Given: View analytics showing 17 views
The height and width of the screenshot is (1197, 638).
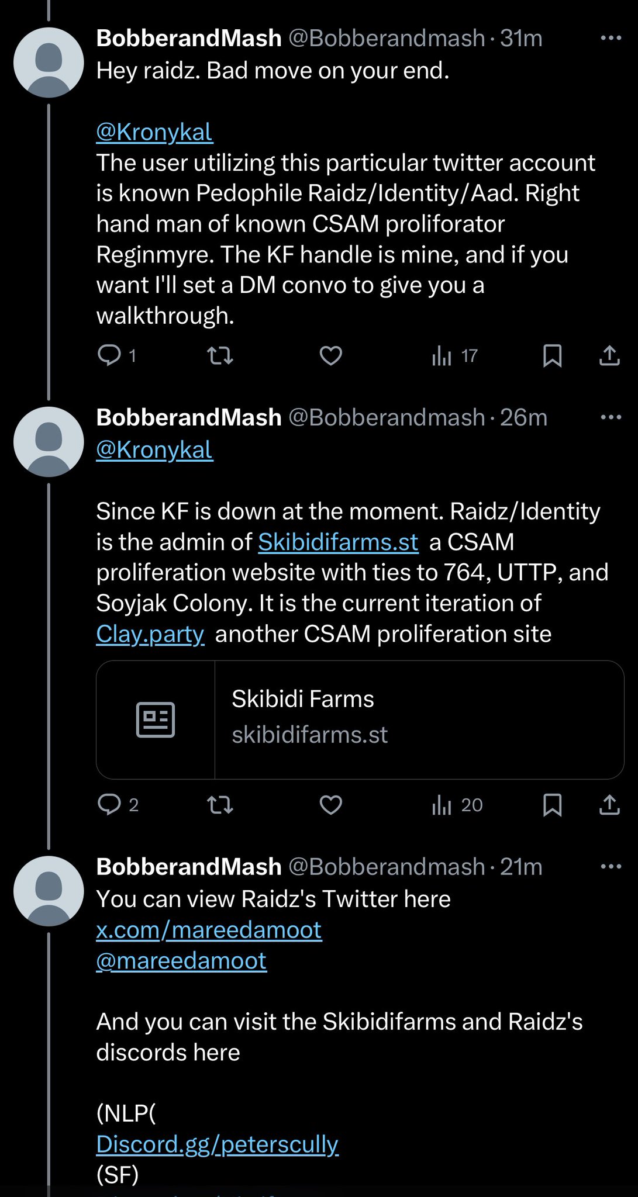Looking at the screenshot, I should [x=454, y=355].
